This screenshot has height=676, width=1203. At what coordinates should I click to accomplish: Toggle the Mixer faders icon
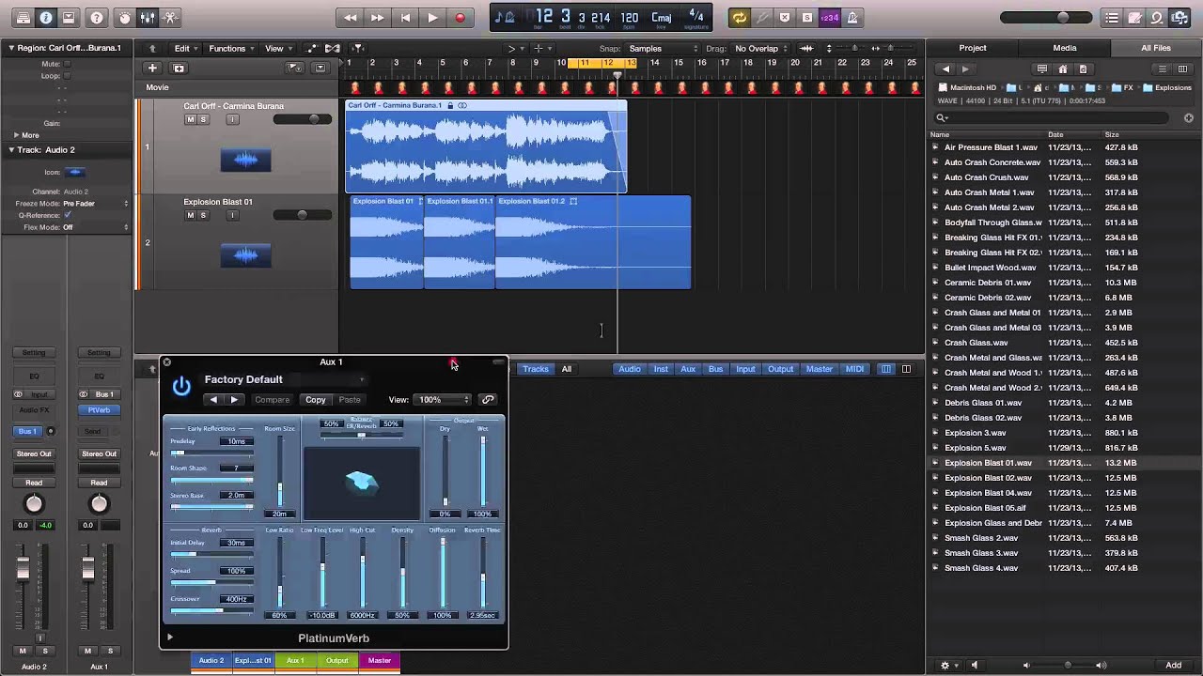coord(148,18)
